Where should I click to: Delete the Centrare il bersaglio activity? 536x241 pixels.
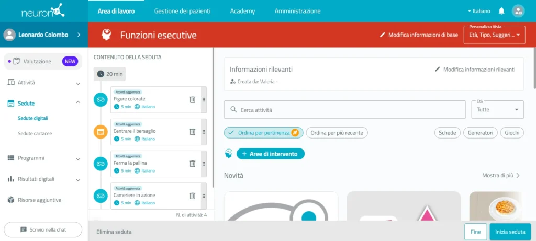click(x=193, y=131)
